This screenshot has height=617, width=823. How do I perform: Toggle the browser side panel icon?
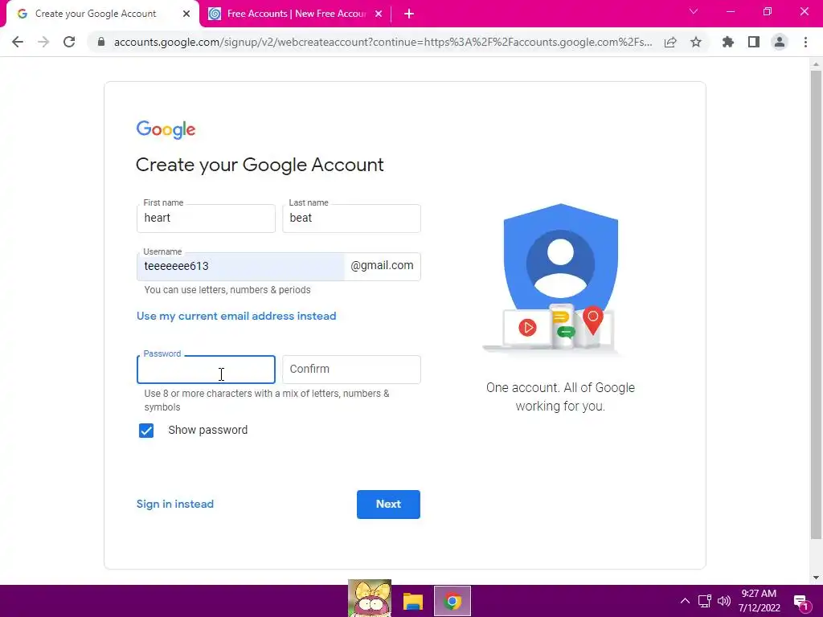click(754, 42)
